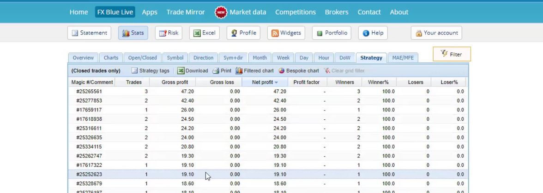The width and height of the screenshot is (543, 193).
Task: Click the Stats chart icon button
Action: click(x=133, y=33)
